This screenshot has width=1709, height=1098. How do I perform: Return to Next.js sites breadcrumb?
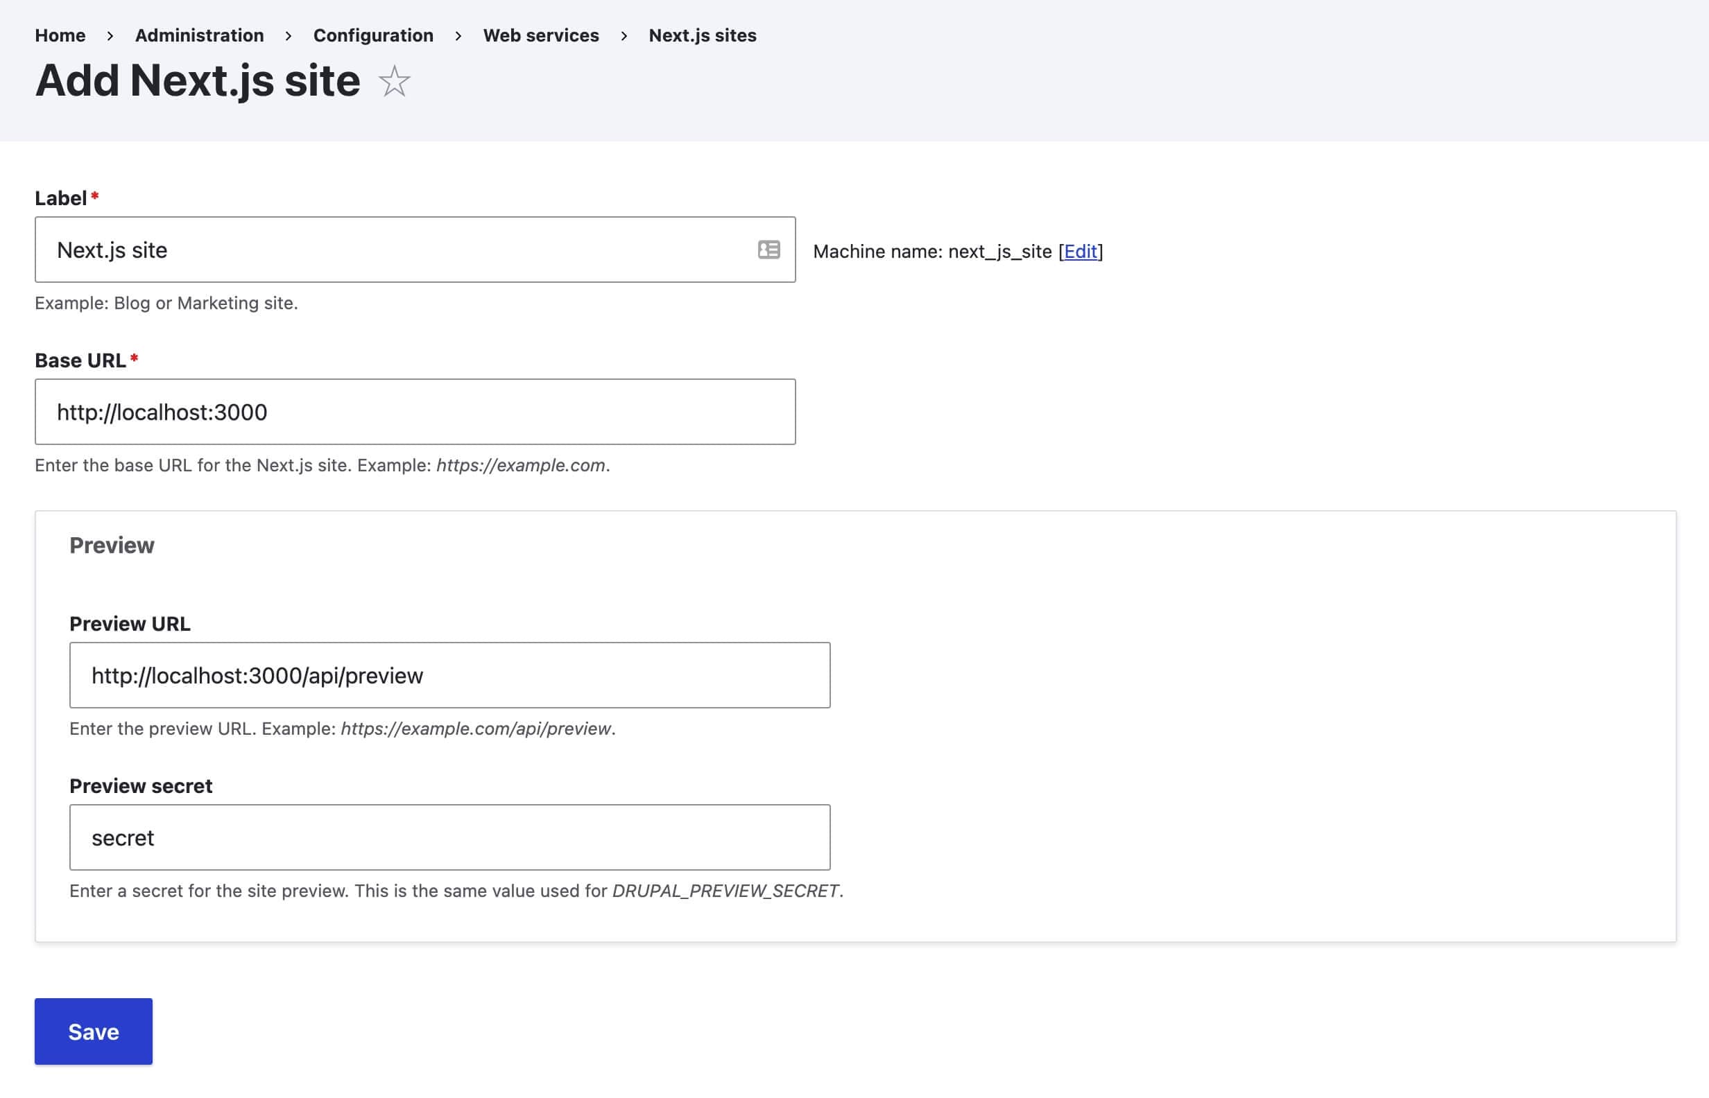tap(702, 35)
